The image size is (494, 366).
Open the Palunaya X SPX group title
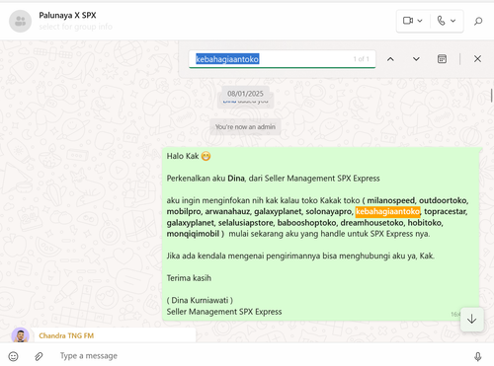[x=67, y=15]
